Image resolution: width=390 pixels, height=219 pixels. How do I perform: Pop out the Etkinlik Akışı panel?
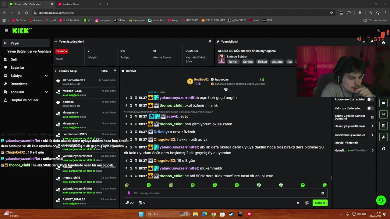(114, 71)
